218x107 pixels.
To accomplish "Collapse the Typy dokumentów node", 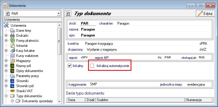I will [x=6, y=96].
